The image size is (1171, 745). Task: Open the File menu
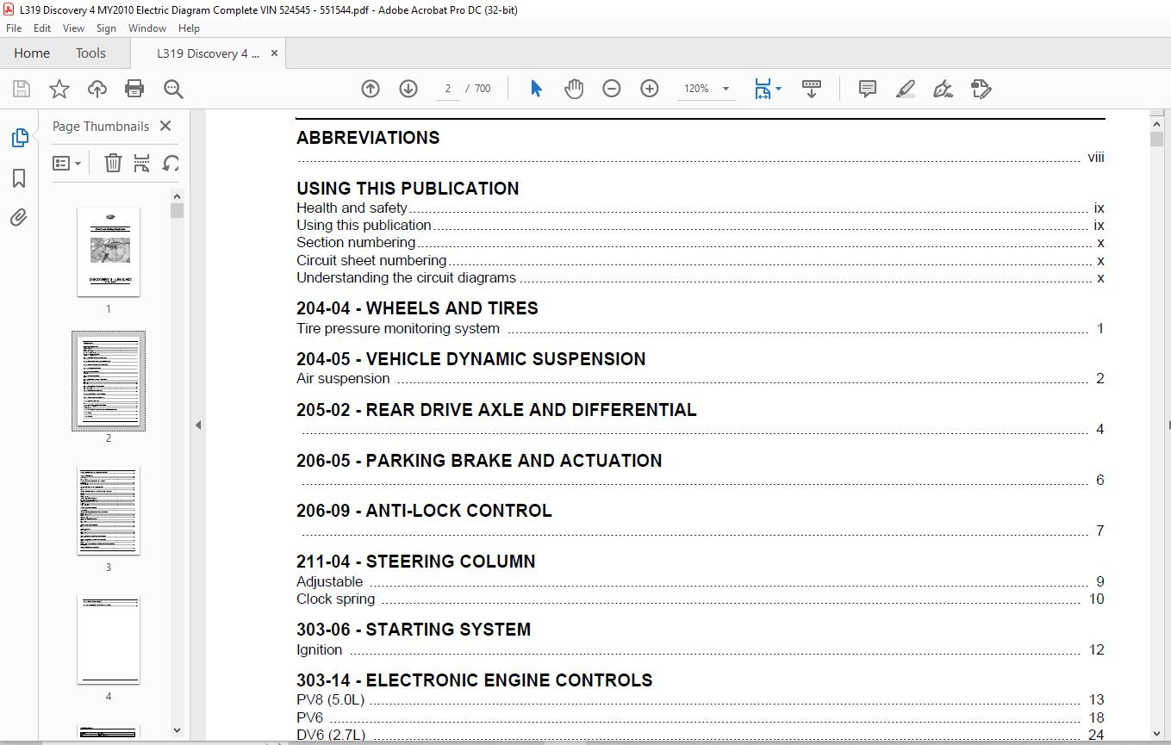pyautogui.click(x=14, y=28)
